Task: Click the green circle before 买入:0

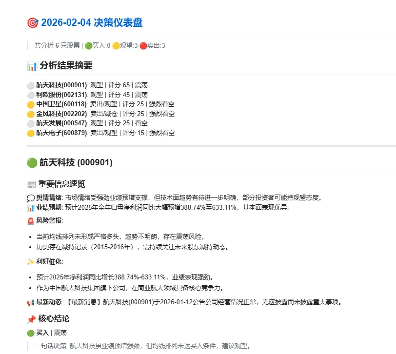Action: click(88, 46)
